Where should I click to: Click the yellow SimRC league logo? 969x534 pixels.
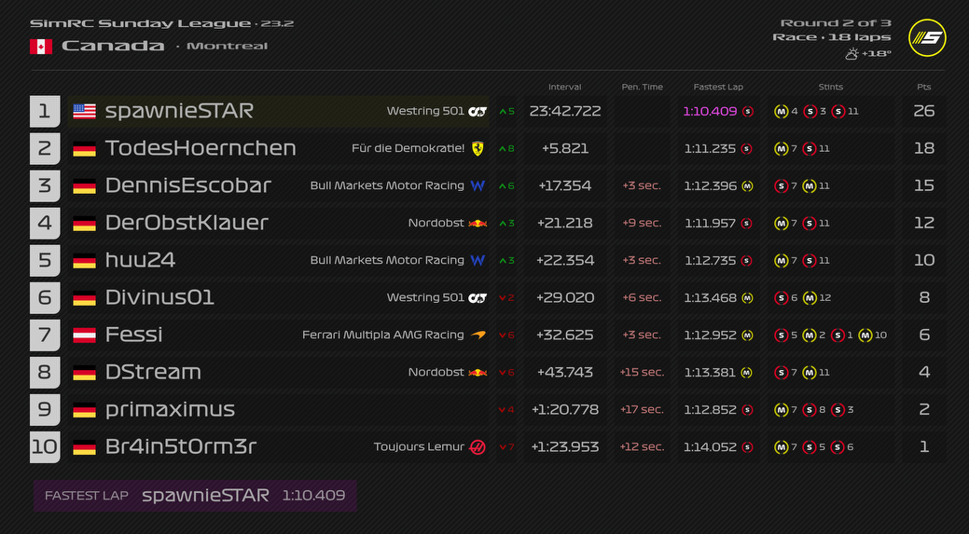pos(927,38)
